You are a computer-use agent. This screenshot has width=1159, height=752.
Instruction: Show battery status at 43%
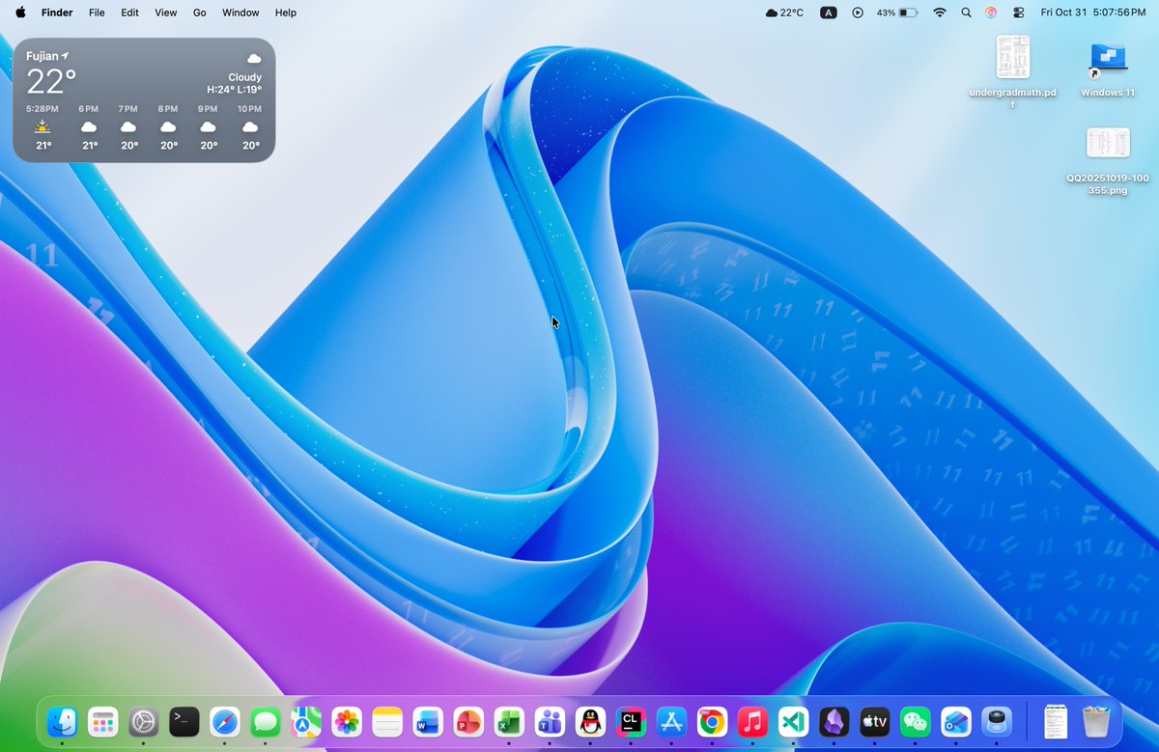[897, 13]
